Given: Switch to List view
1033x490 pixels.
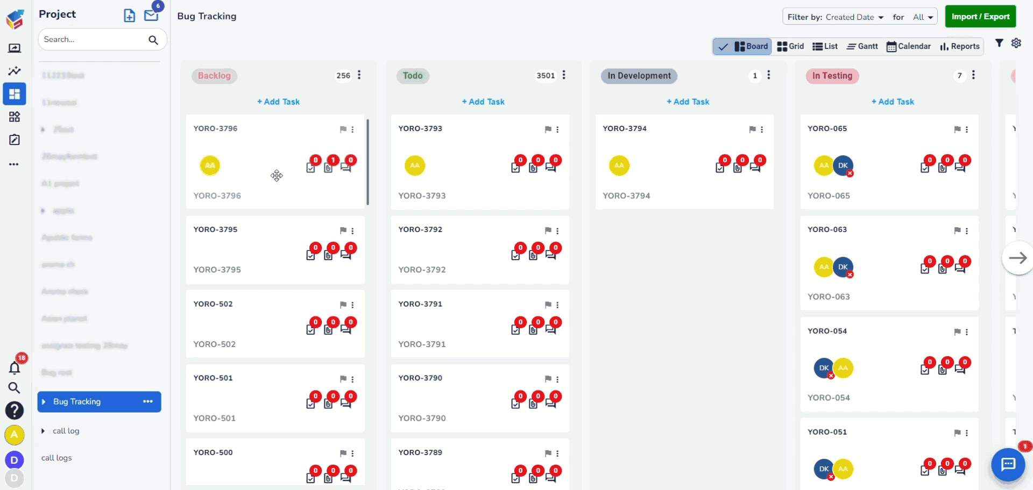Looking at the screenshot, I should 825,47.
